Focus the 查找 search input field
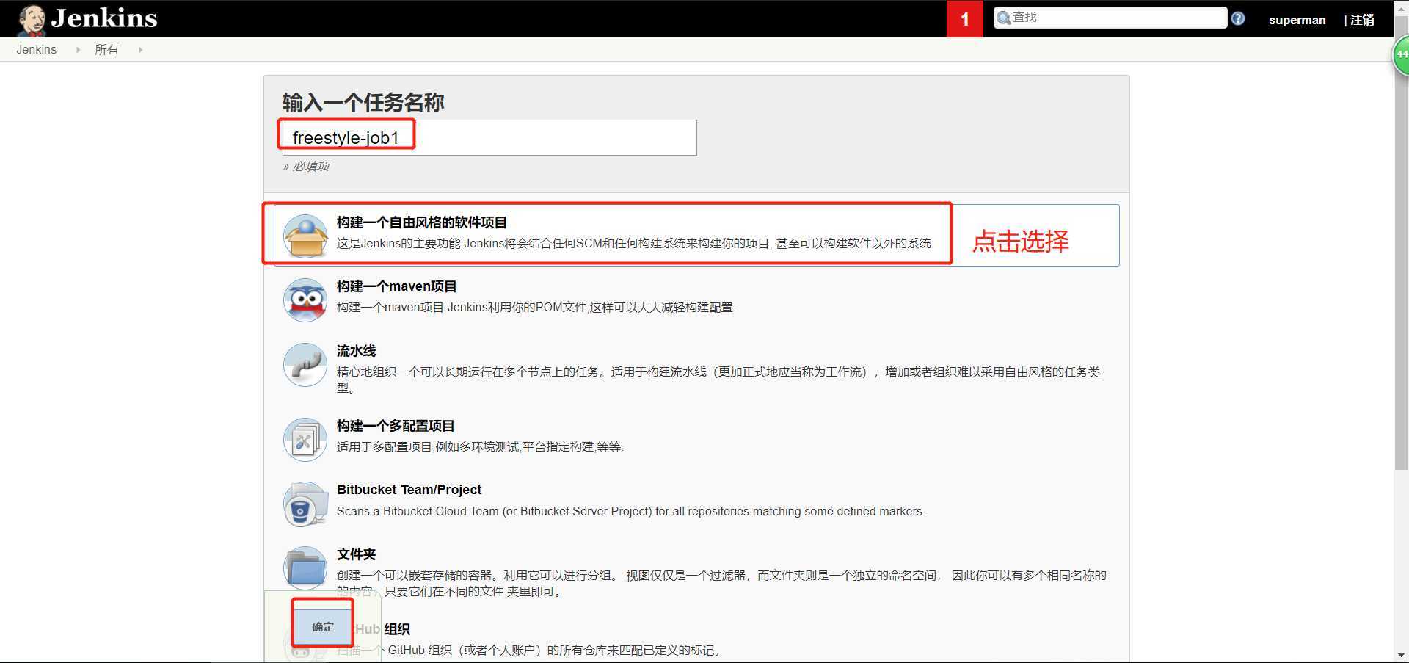1409x663 pixels. (1110, 18)
